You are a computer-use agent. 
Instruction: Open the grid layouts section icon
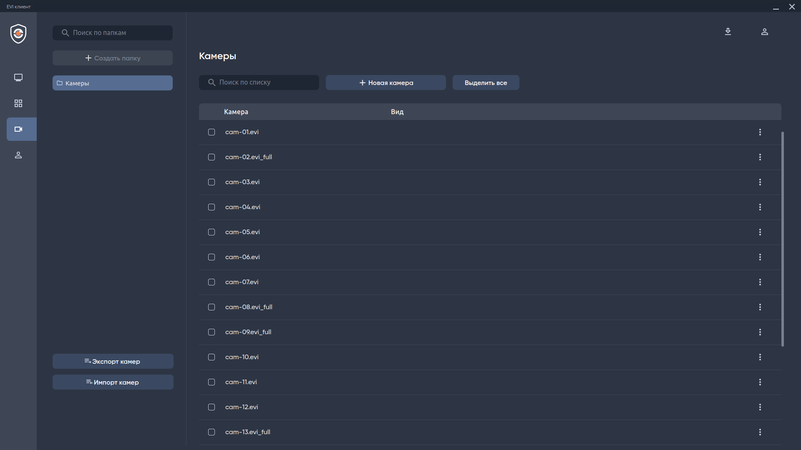coord(18,103)
